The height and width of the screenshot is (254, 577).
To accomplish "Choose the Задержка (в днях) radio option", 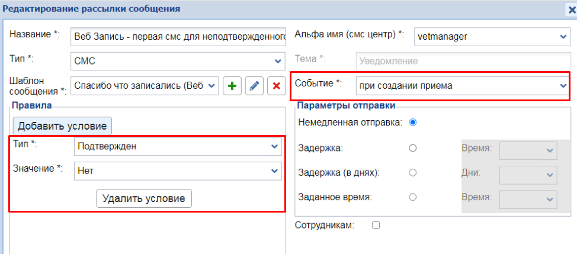I will tap(413, 173).
